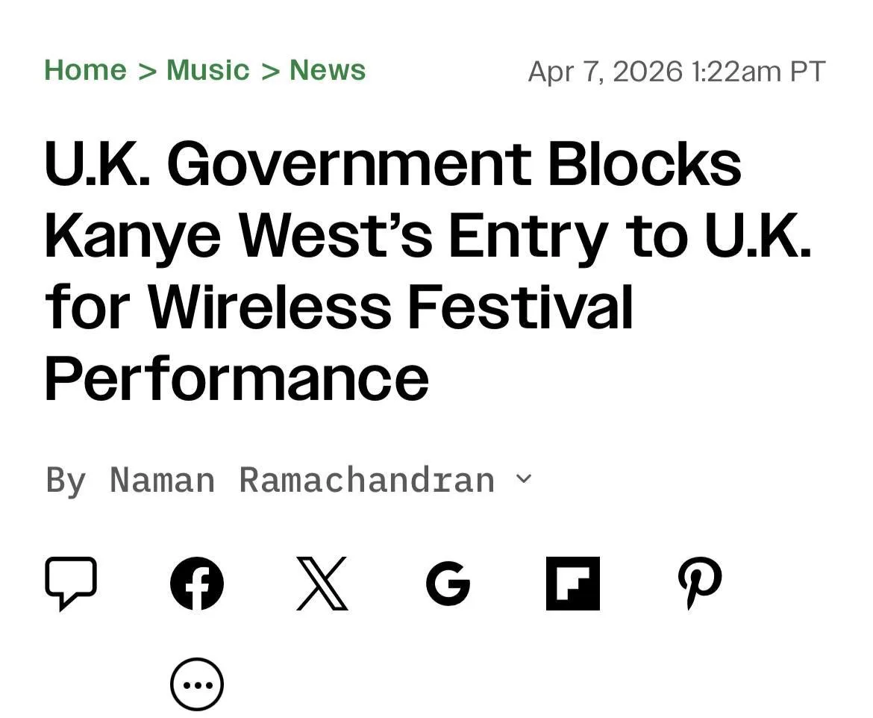Go to the Home breadcrumb
The height and width of the screenshot is (718, 873).
pos(85,70)
